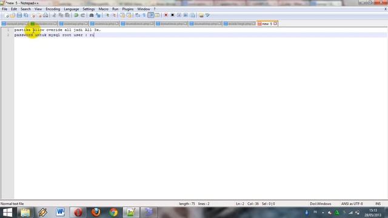Open Google Chrome from the taskbar
Viewport: 388px width, 218px height.
pyautogui.click(x=113, y=213)
